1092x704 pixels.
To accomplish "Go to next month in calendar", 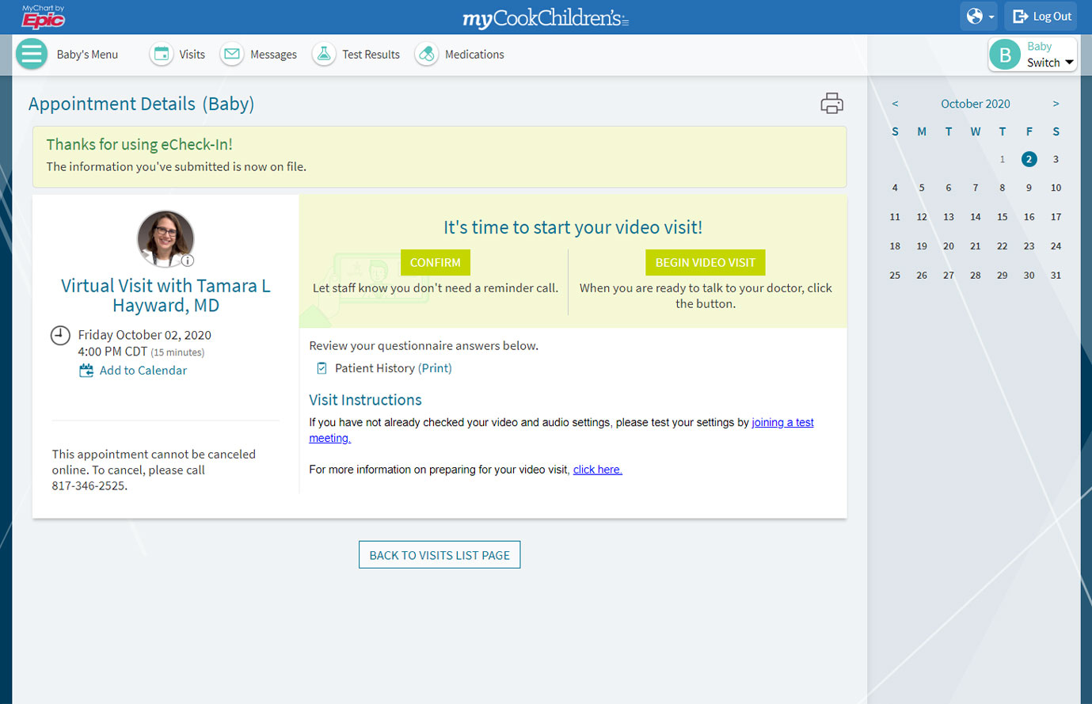I will point(1056,104).
